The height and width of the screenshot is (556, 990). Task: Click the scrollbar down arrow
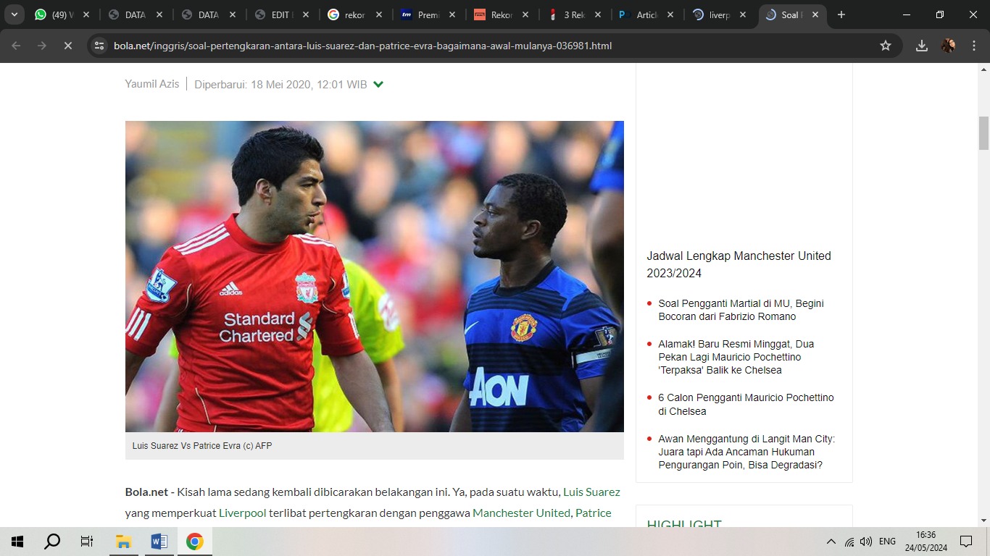click(983, 520)
